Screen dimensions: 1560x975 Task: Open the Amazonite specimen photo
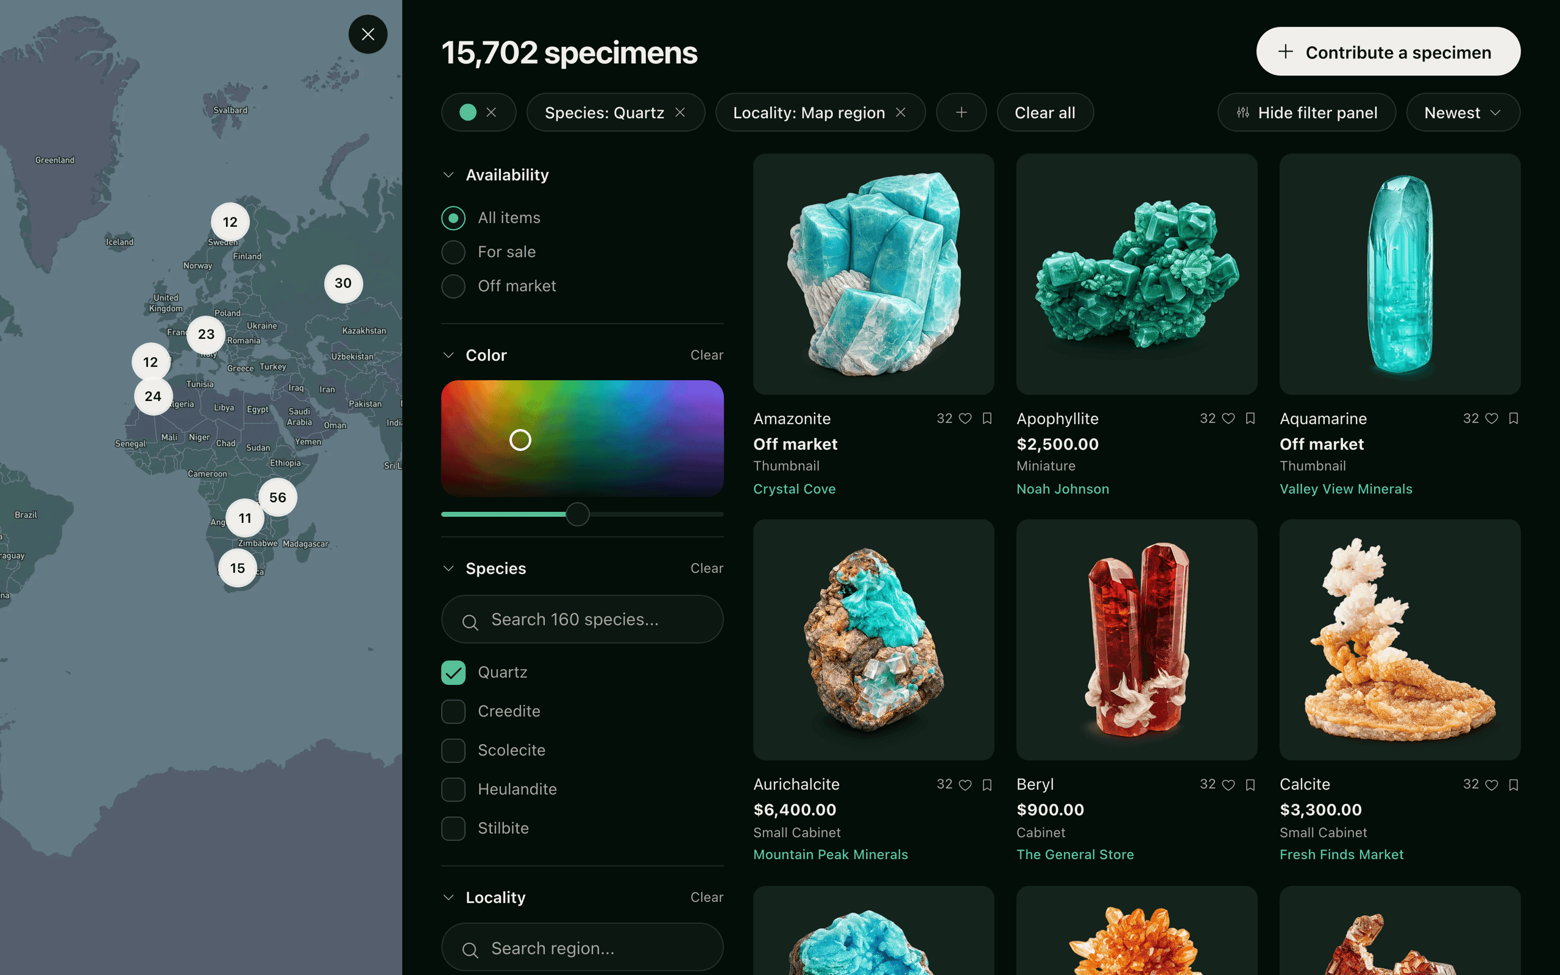(873, 274)
